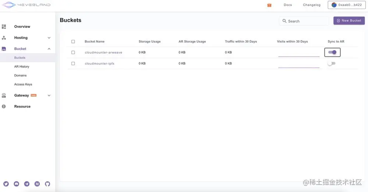Open the Twitter social link
The height and width of the screenshot is (192, 368).
tap(6, 184)
